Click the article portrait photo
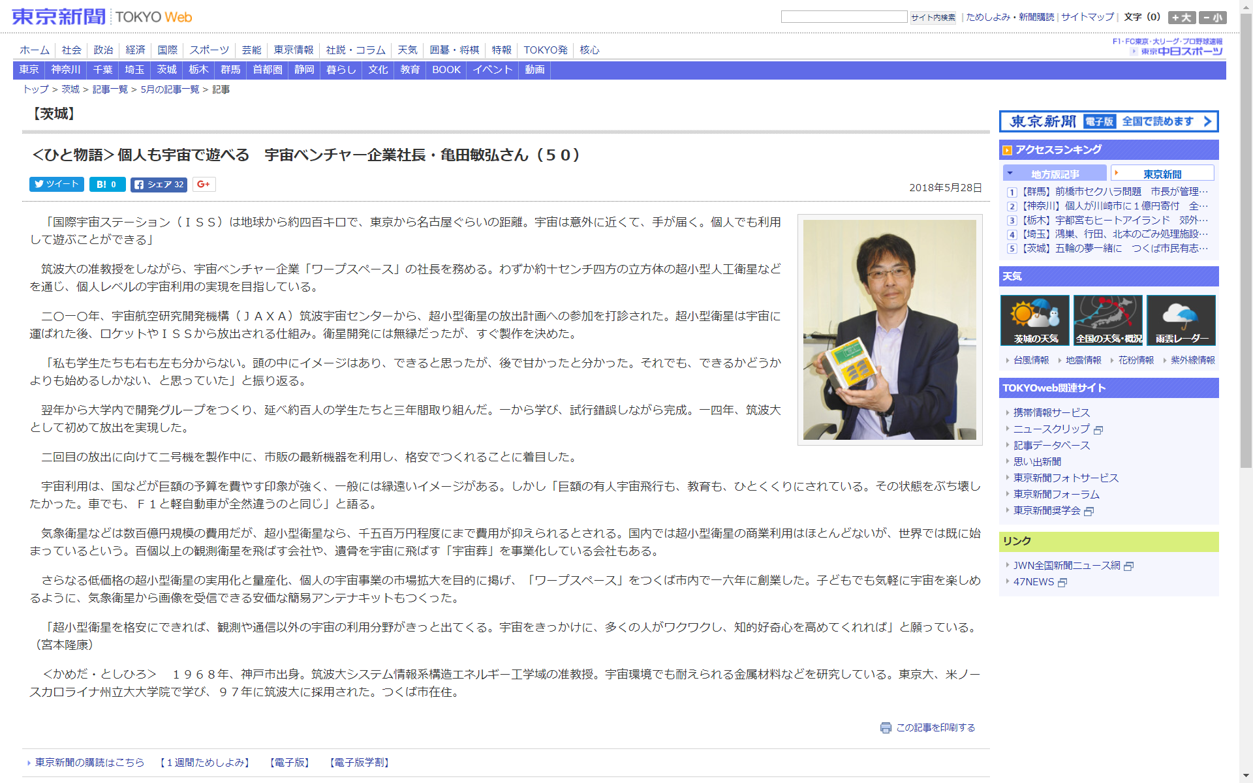The image size is (1253, 783). coord(889,330)
